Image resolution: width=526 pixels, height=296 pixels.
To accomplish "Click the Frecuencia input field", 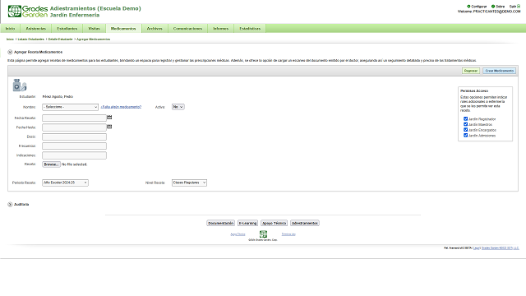I will (74, 146).
